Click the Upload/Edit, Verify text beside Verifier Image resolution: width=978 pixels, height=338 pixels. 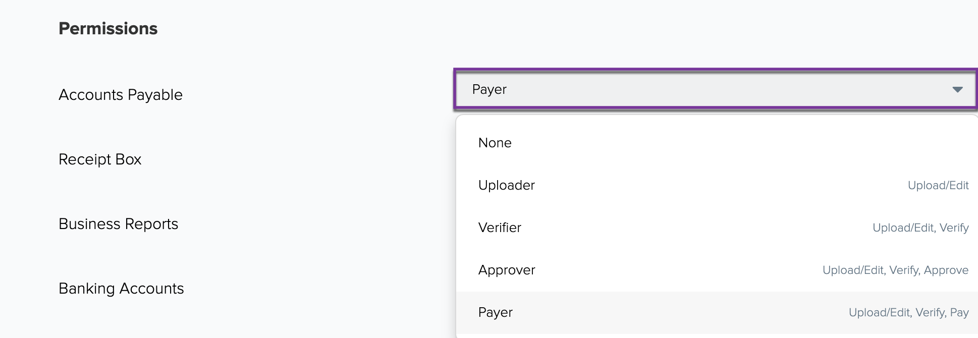[921, 228]
